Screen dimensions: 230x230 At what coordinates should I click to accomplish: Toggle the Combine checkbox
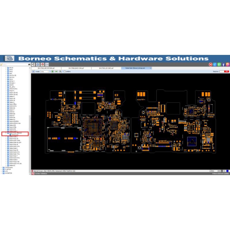point(65,71)
